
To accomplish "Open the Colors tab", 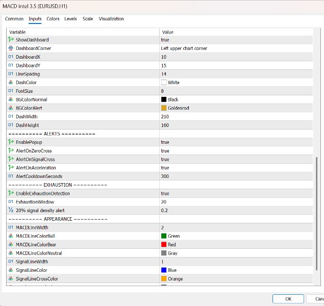I will (53, 19).
